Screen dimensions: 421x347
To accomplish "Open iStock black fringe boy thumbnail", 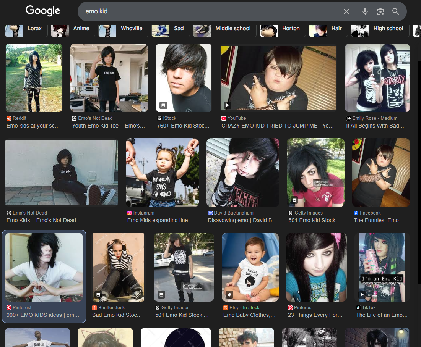I will point(184,78).
